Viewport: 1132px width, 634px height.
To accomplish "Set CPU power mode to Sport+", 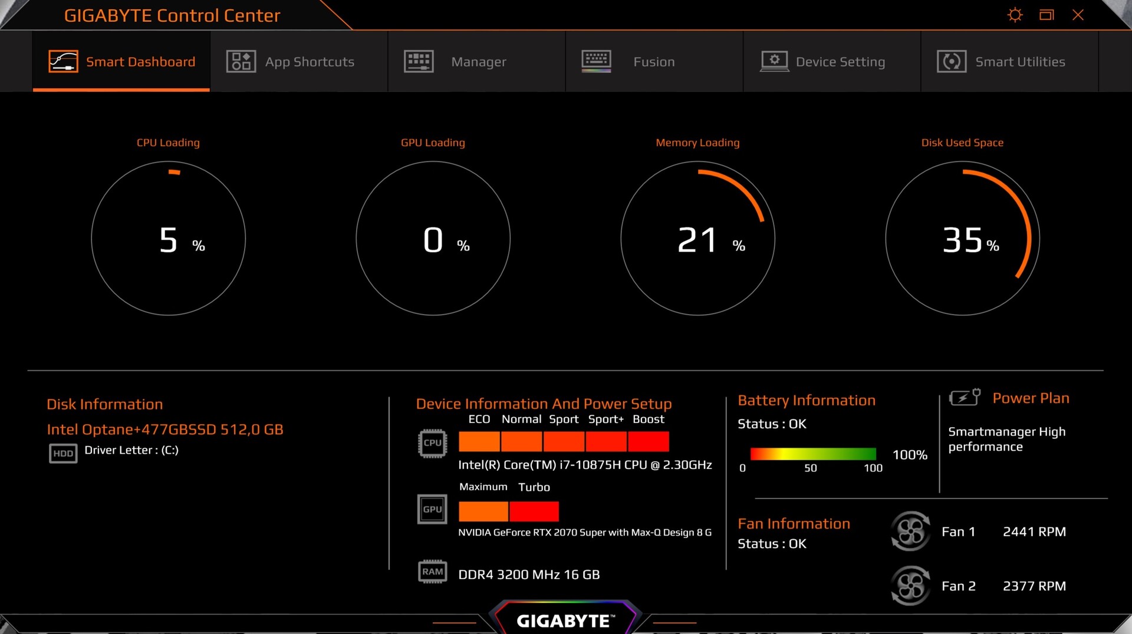I will click(x=606, y=441).
